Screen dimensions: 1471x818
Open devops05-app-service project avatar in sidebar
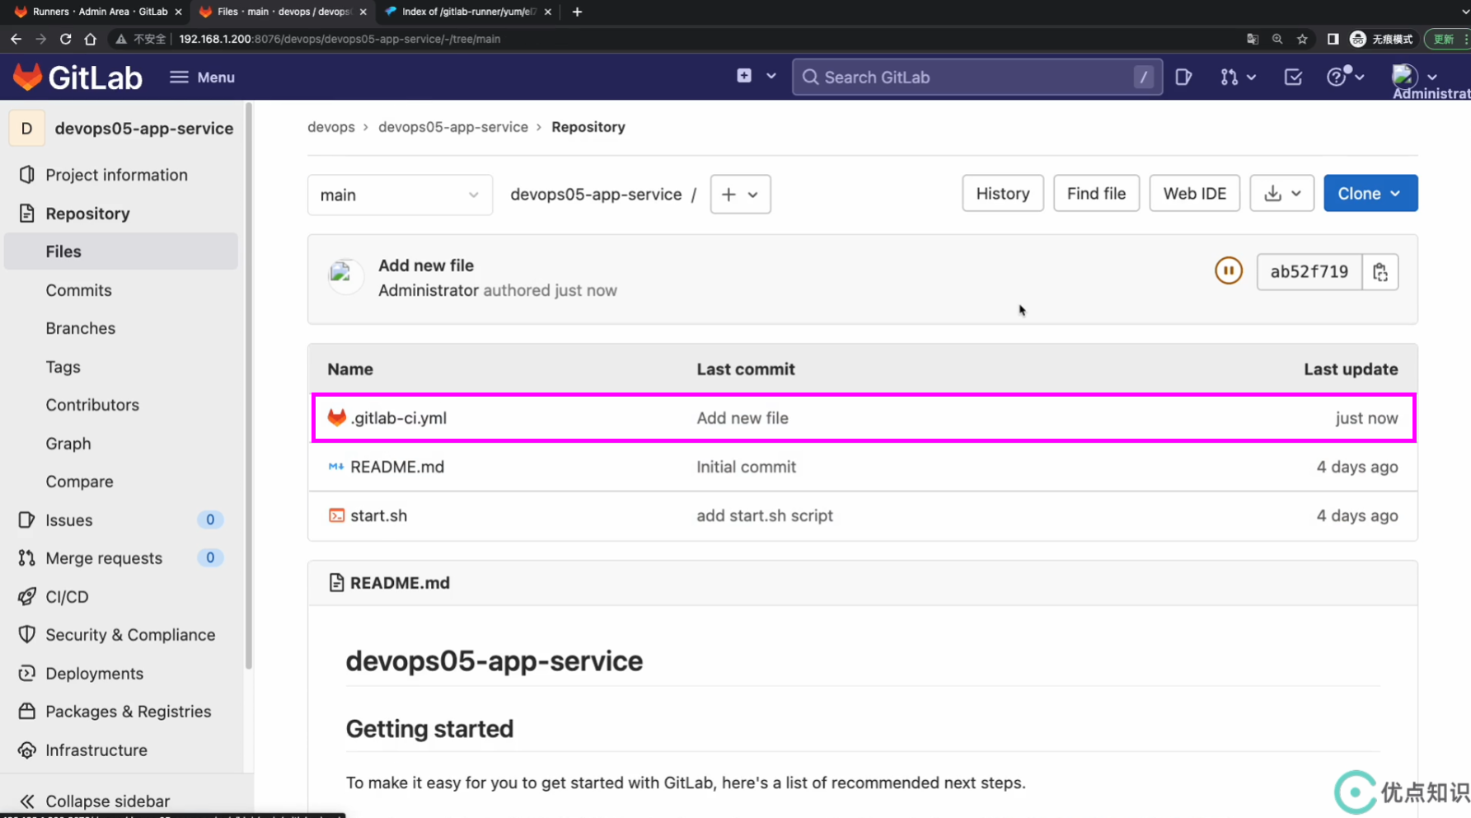26,129
